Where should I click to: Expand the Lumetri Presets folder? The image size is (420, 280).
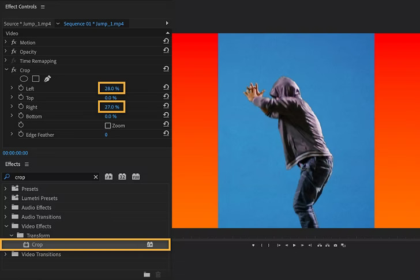coord(6,198)
